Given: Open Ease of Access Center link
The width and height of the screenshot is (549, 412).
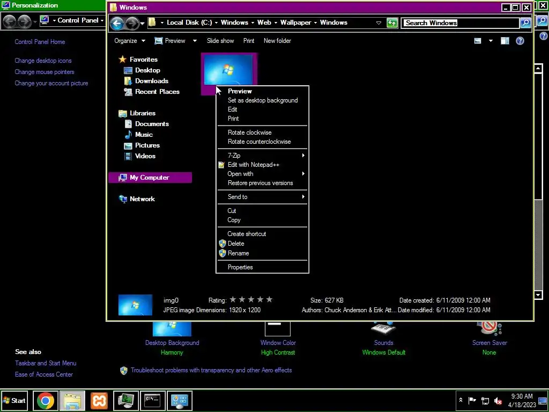Looking at the screenshot, I should [x=44, y=374].
